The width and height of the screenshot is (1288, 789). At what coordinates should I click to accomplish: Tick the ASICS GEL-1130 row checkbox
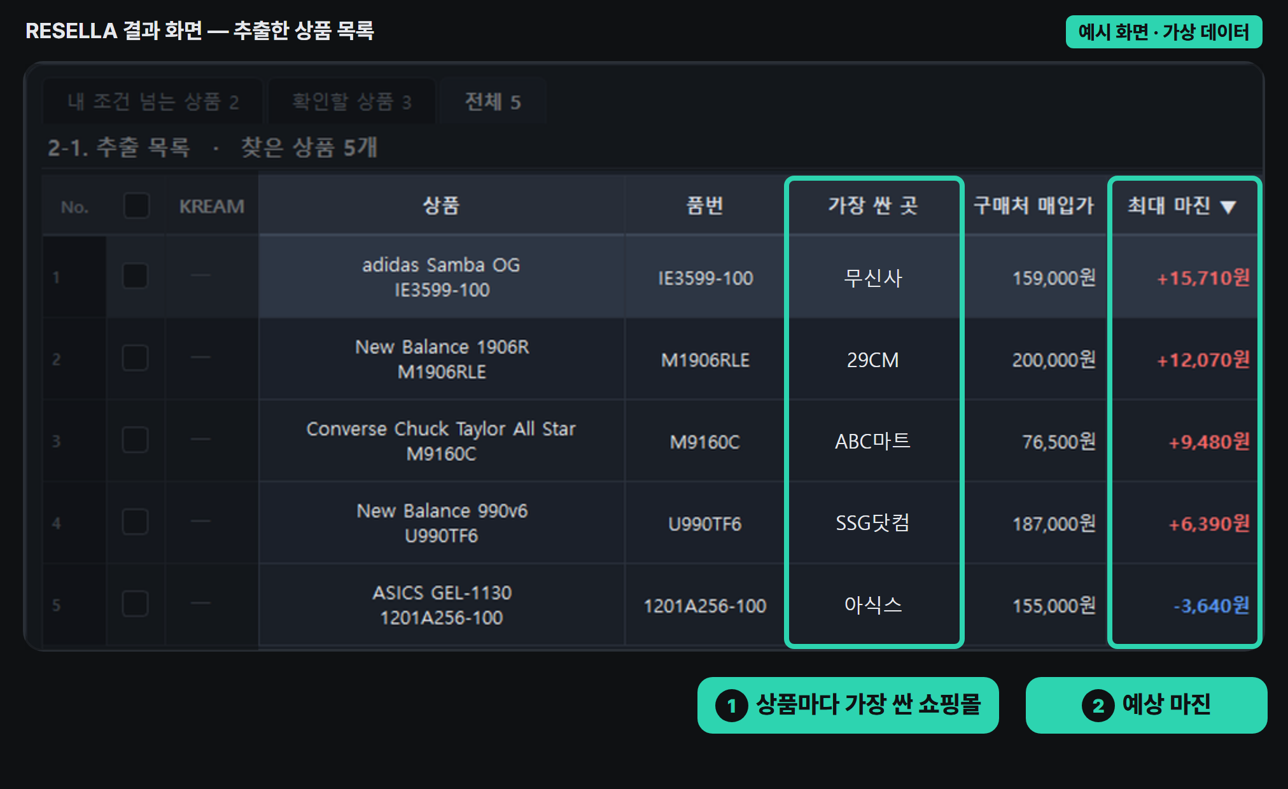pos(135,604)
